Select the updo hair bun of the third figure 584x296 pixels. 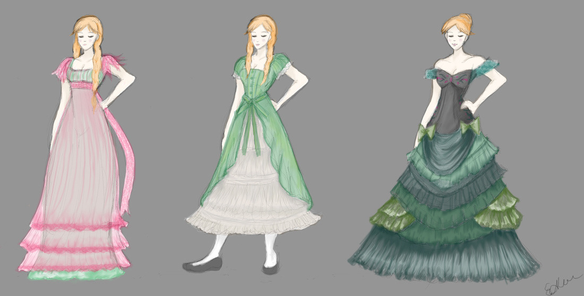(x=458, y=23)
